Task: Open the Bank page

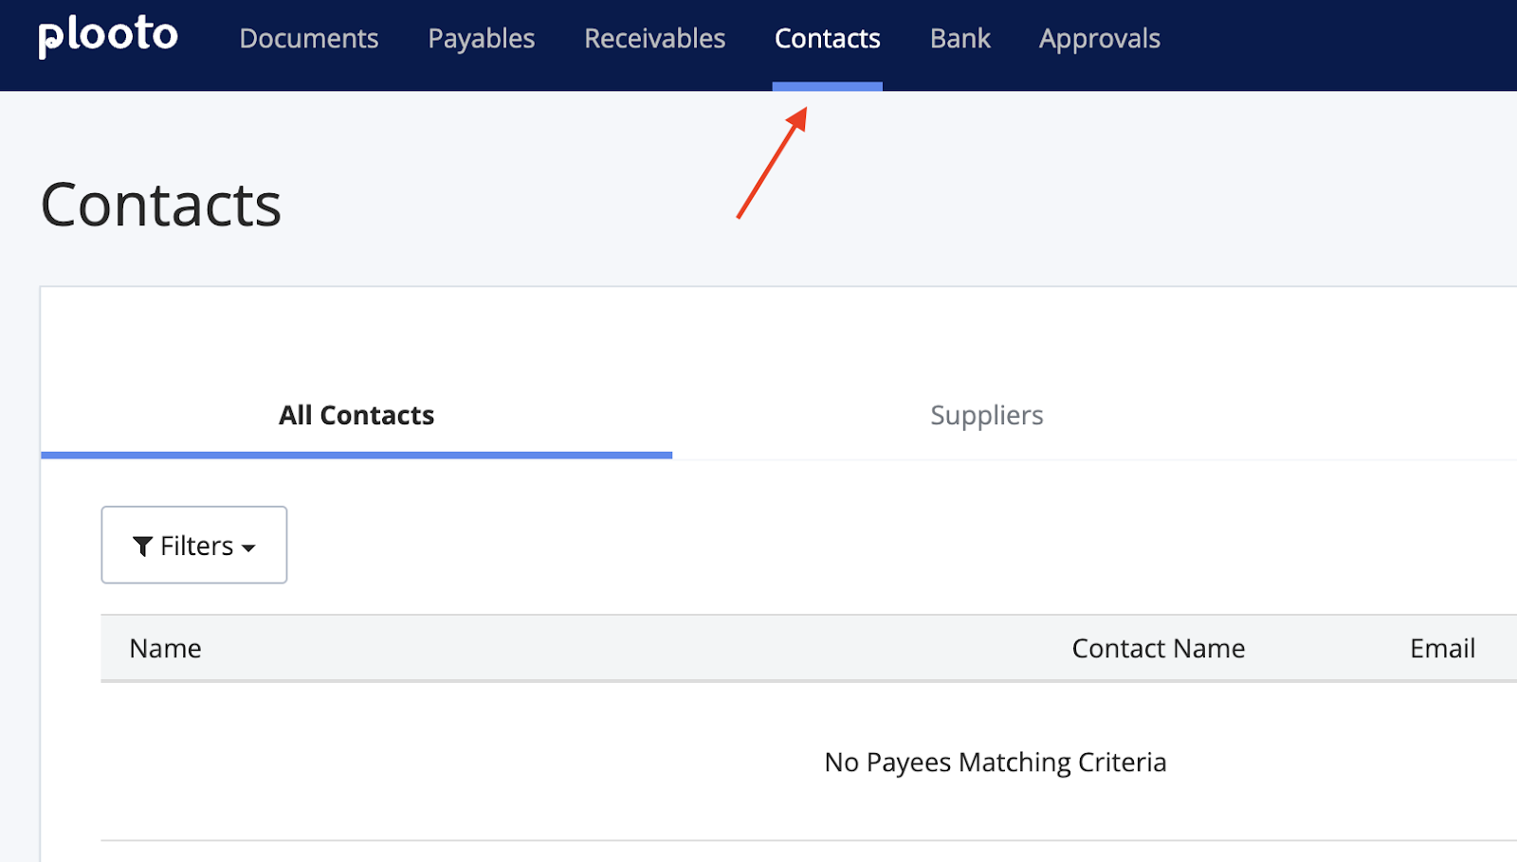Action: [960, 39]
